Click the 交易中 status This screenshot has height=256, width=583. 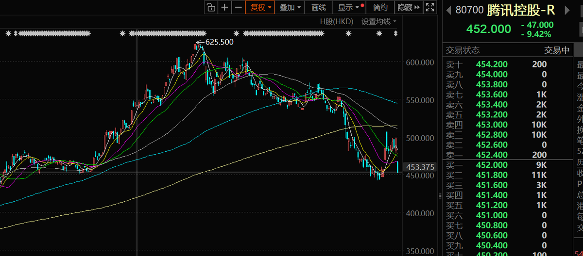[556, 50]
